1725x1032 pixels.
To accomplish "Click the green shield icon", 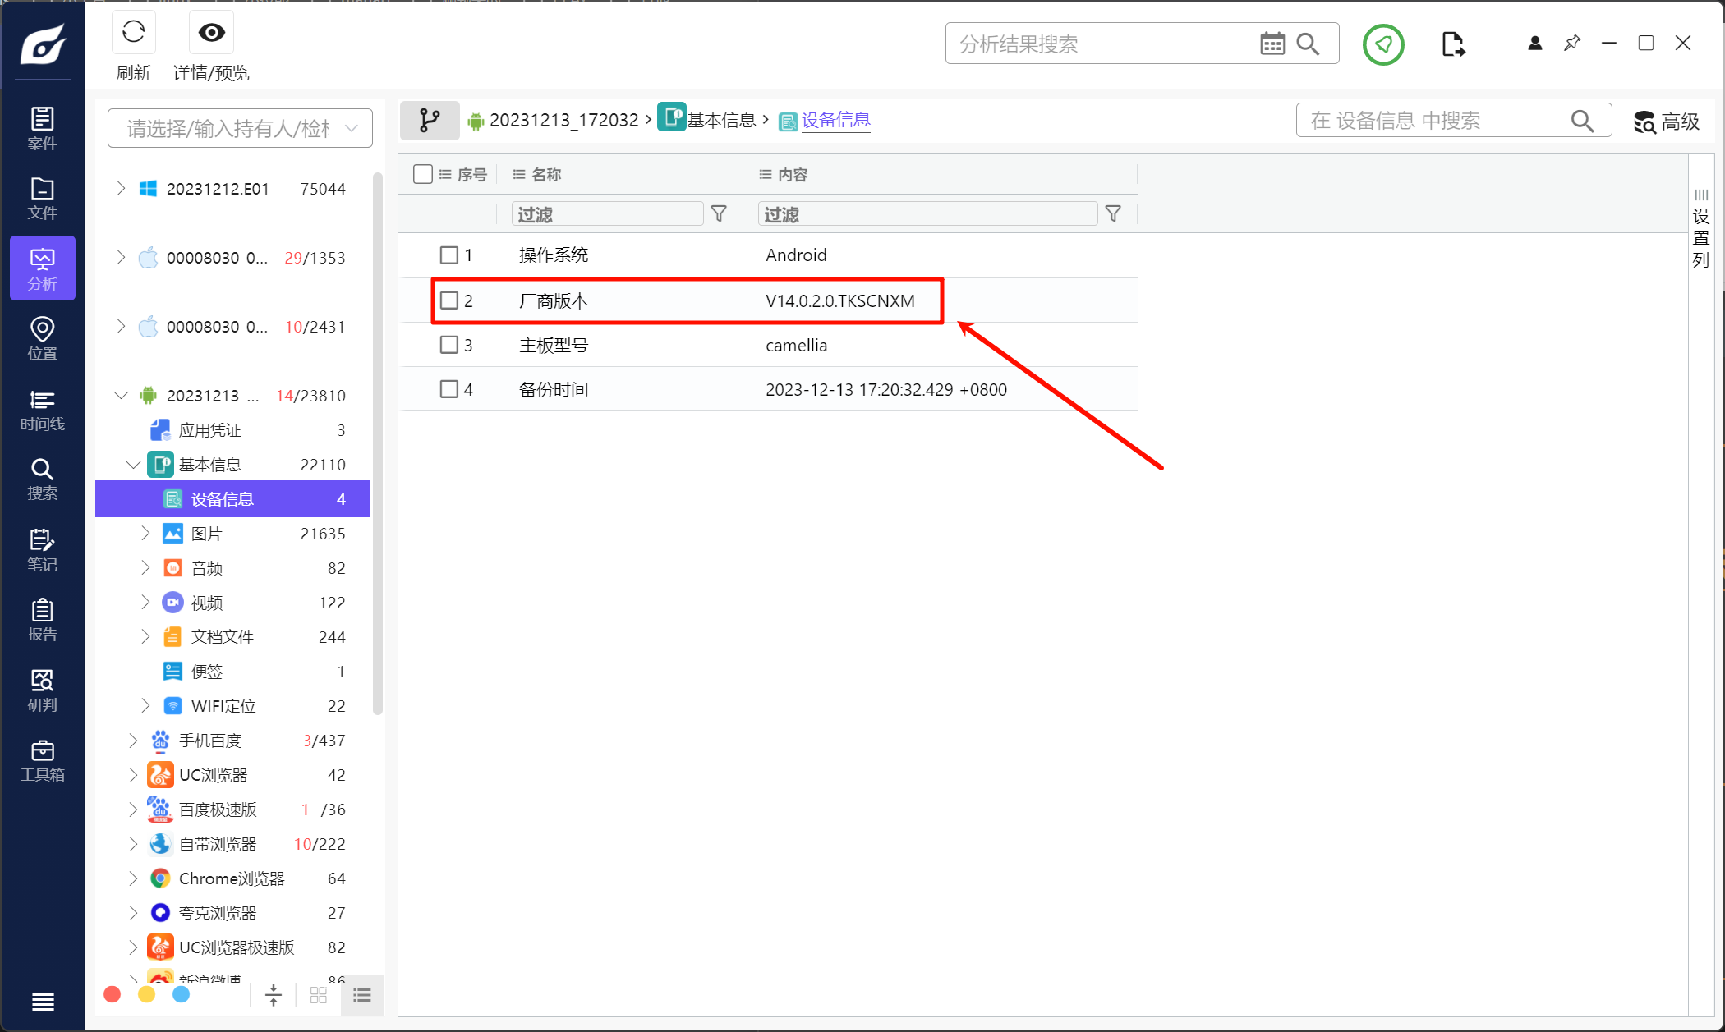I will pyautogui.click(x=1383, y=44).
